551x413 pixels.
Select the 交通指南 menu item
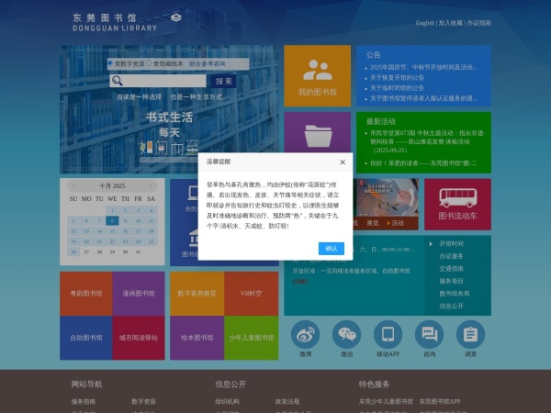point(451,269)
